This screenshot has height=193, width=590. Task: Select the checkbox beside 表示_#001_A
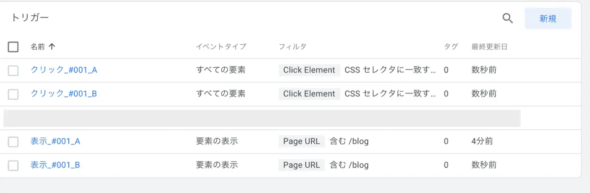(x=13, y=142)
